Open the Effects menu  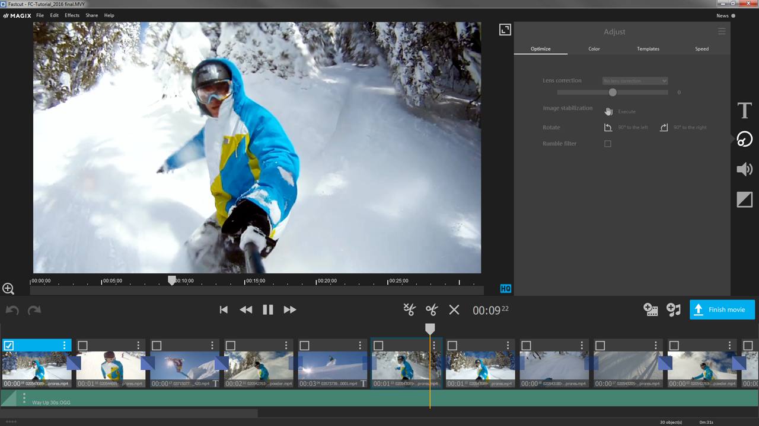72,15
